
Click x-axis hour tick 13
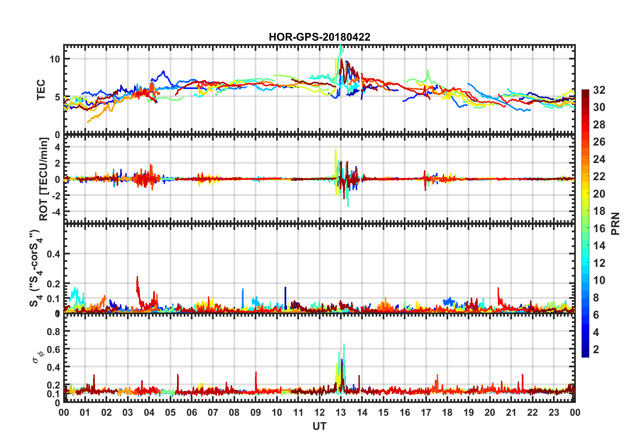point(341,412)
